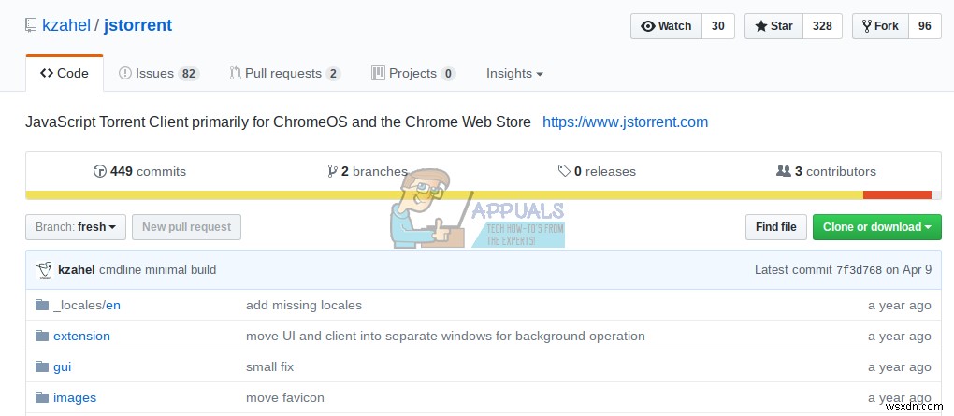Open the move favicon commit message
Viewport: 954px width, 416px height.
pos(284,398)
